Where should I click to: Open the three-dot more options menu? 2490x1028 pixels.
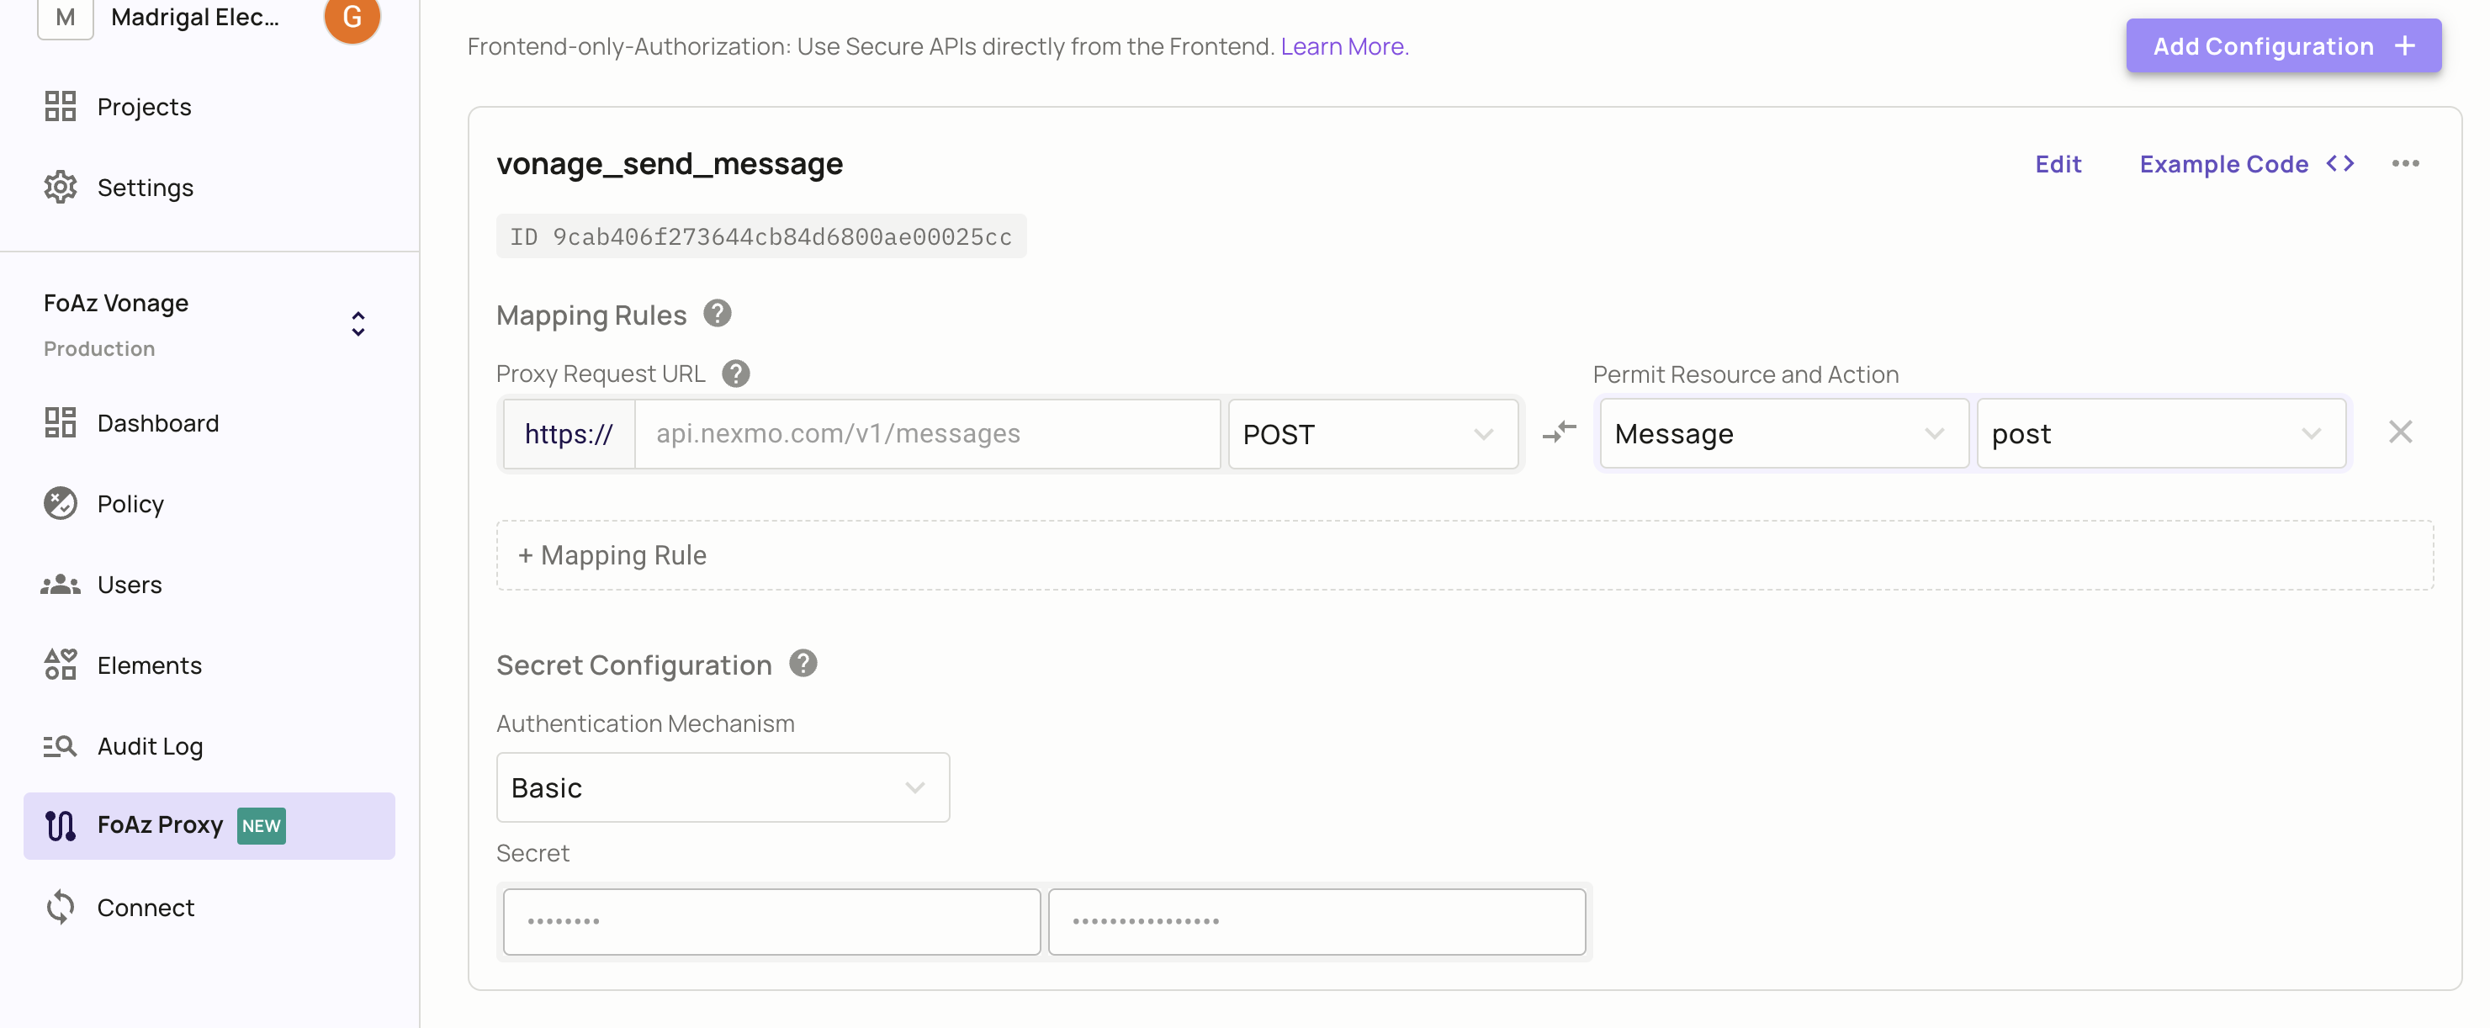pyautogui.click(x=2405, y=164)
